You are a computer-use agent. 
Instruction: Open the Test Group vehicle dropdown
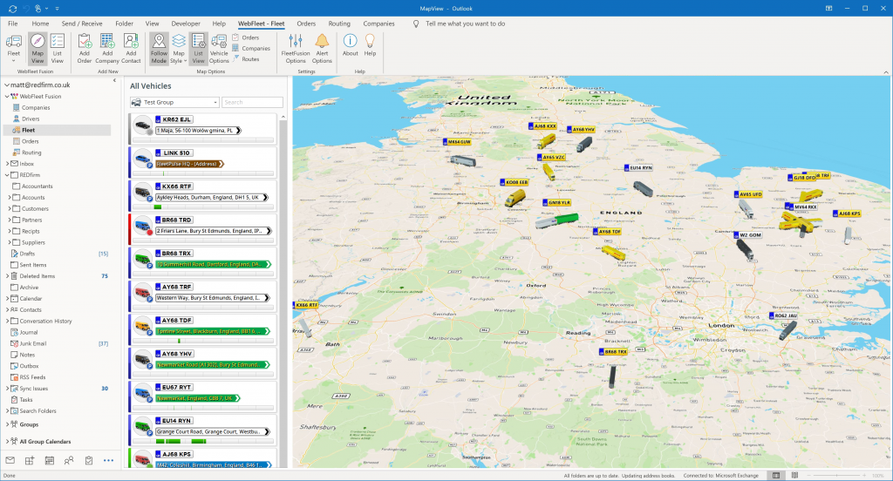coord(174,102)
